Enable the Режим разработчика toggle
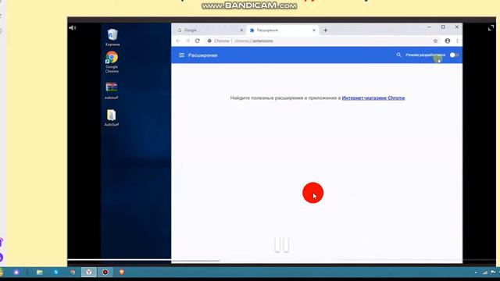The width and height of the screenshot is (500, 281). [454, 55]
